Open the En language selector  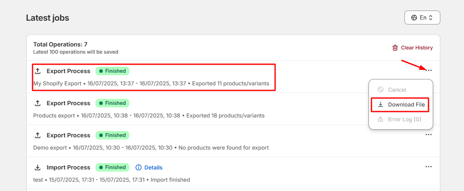(x=422, y=17)
